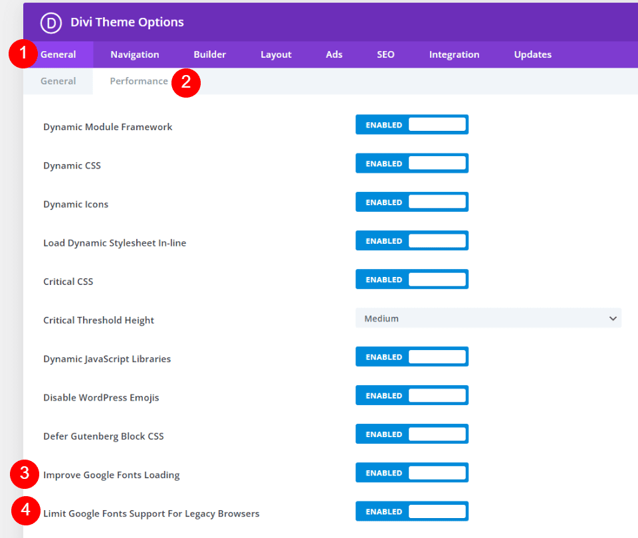The height and width of the screenshot is (538, 638).
Task: Click the Divi logo icon
Action: pos(51,22)
